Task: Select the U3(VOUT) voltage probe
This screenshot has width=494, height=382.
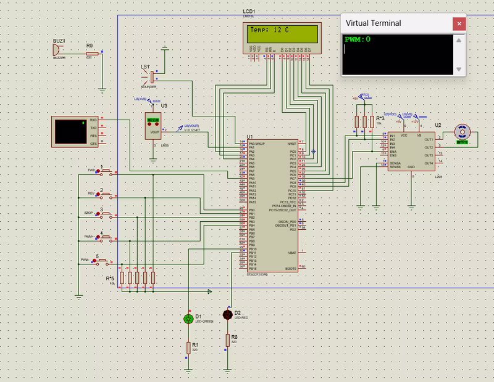Action: pyautogui.click(x=180, y=128)
